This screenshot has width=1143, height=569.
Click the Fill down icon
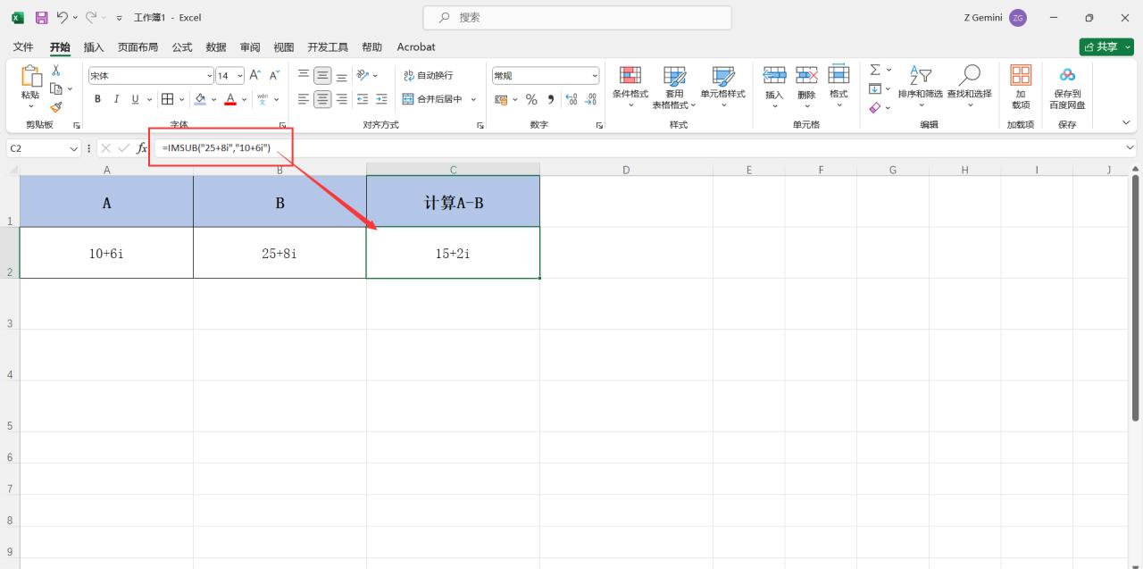tap(875, 88)
